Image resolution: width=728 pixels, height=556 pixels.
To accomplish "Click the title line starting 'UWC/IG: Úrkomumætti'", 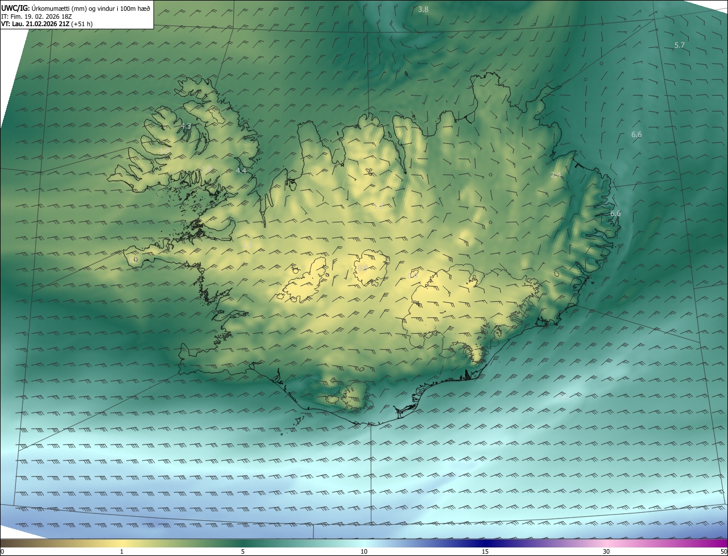I will (76, 9).
